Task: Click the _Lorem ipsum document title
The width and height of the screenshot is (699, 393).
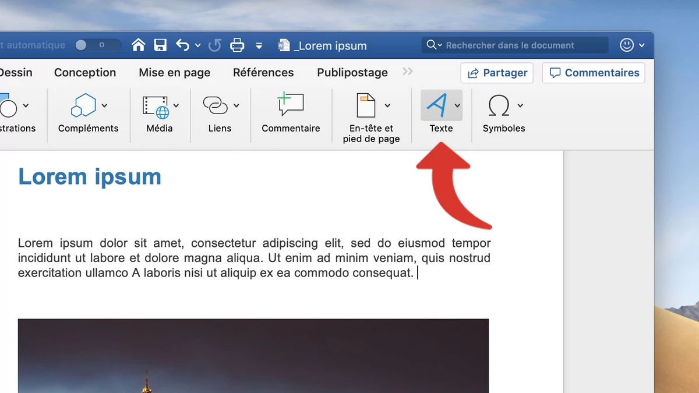Action: pyautogui.click(x=330, y=45)
